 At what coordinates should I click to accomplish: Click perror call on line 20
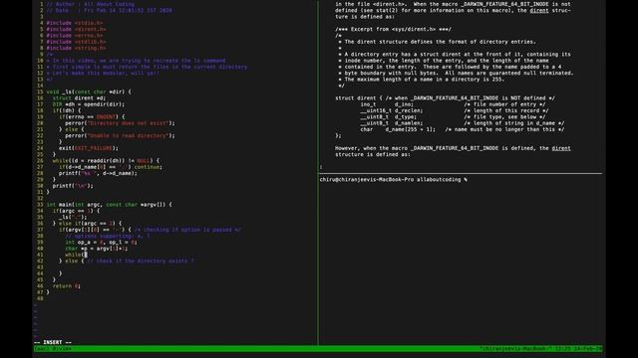pos(120,123)
